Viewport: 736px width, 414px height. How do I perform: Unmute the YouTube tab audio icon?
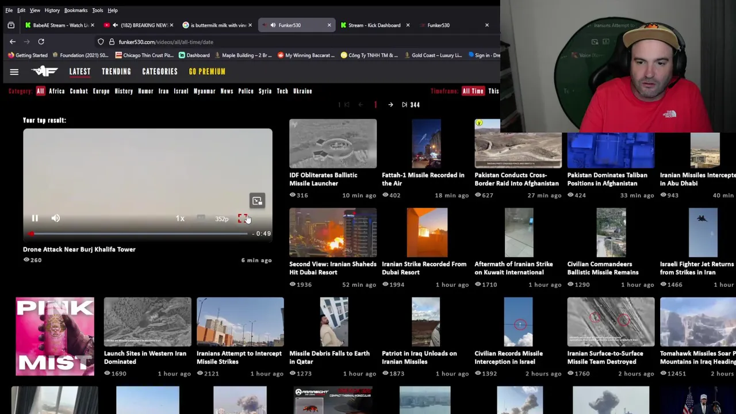(115, 25)
